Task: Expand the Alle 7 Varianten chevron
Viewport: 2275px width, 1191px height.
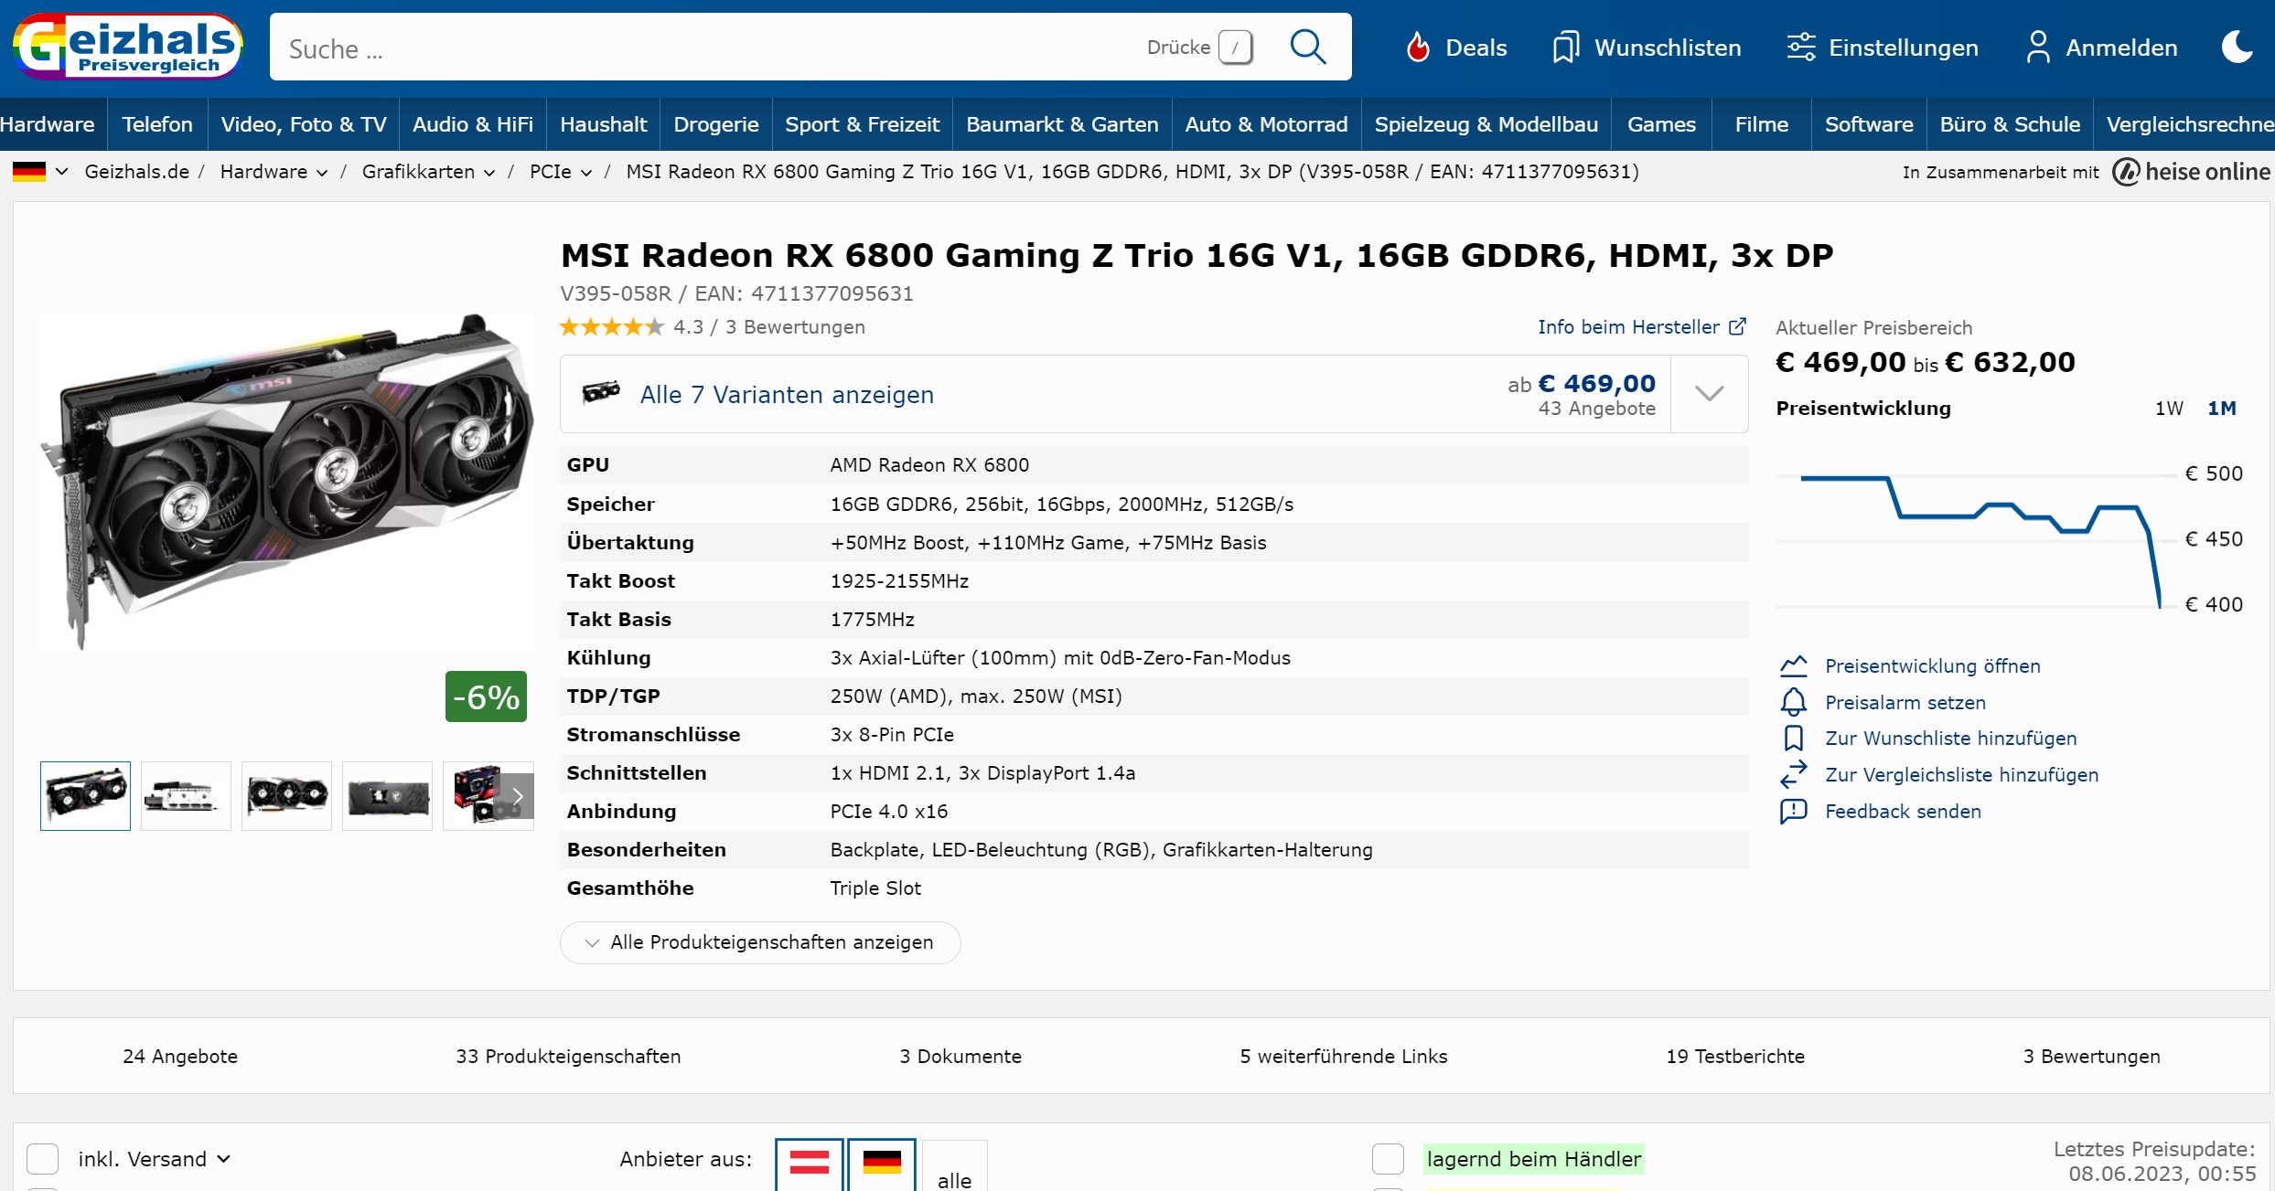Action: pyautogui.click(x=1709, y=394)
